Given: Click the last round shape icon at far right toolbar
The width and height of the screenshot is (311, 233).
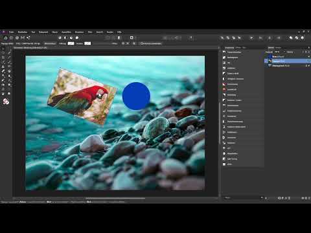Looking at the screenshot, I should (303, 38).
